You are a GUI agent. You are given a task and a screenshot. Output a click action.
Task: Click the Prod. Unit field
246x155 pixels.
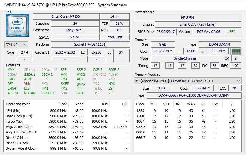115,37
